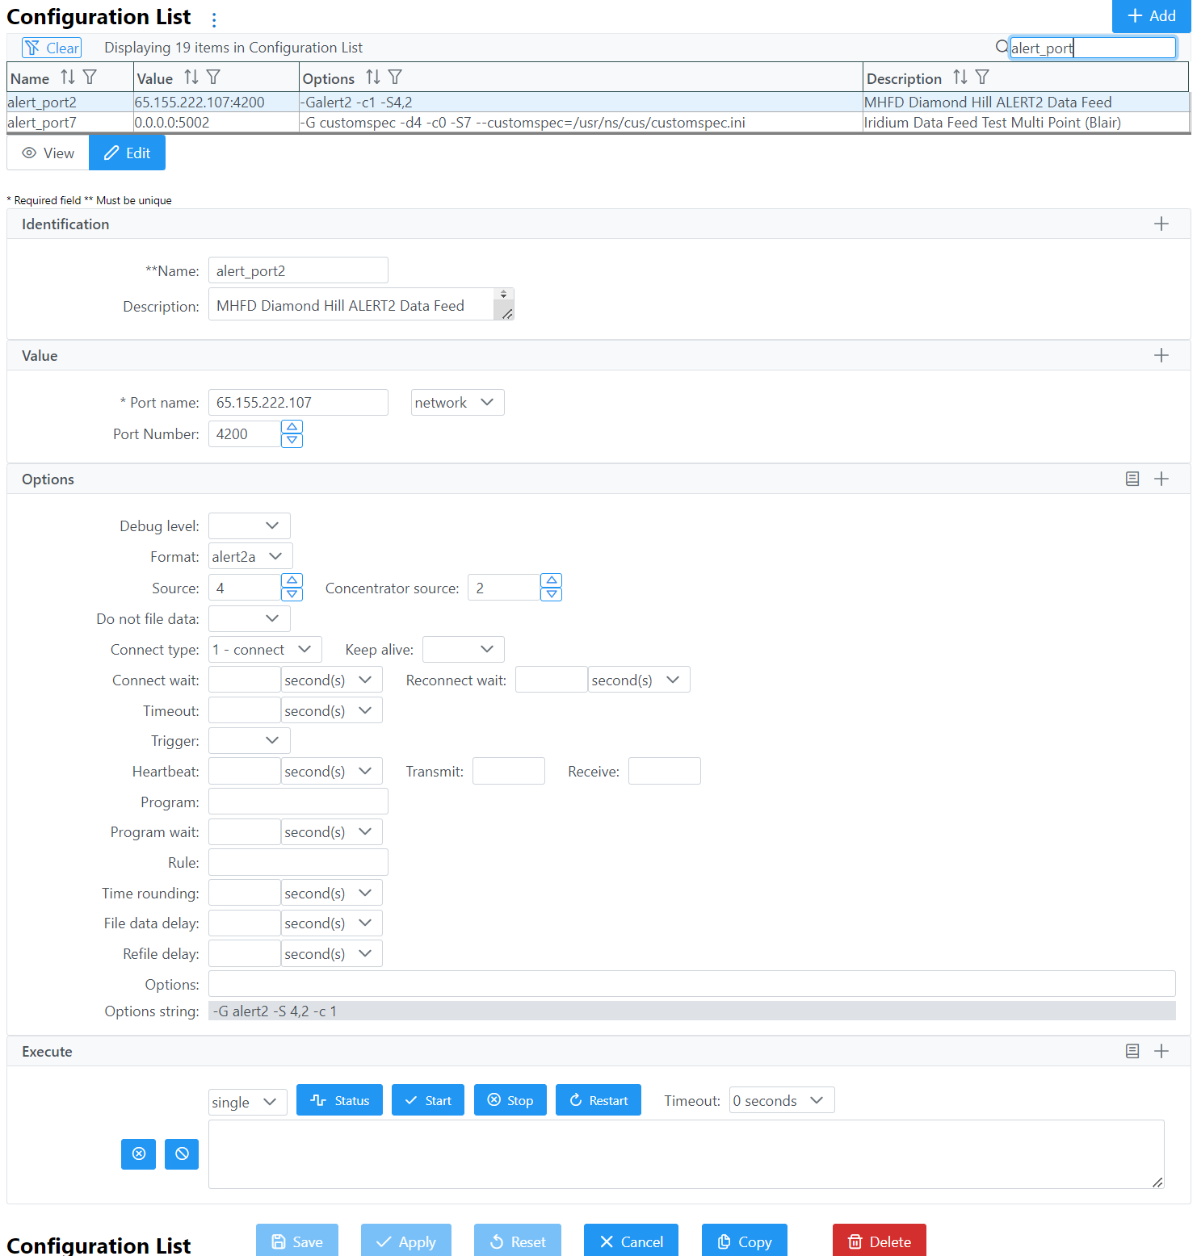Open the Configuration List three-dot menu
The image size is (1197, 1256).
pyautogui.click(x=214, y=20)
